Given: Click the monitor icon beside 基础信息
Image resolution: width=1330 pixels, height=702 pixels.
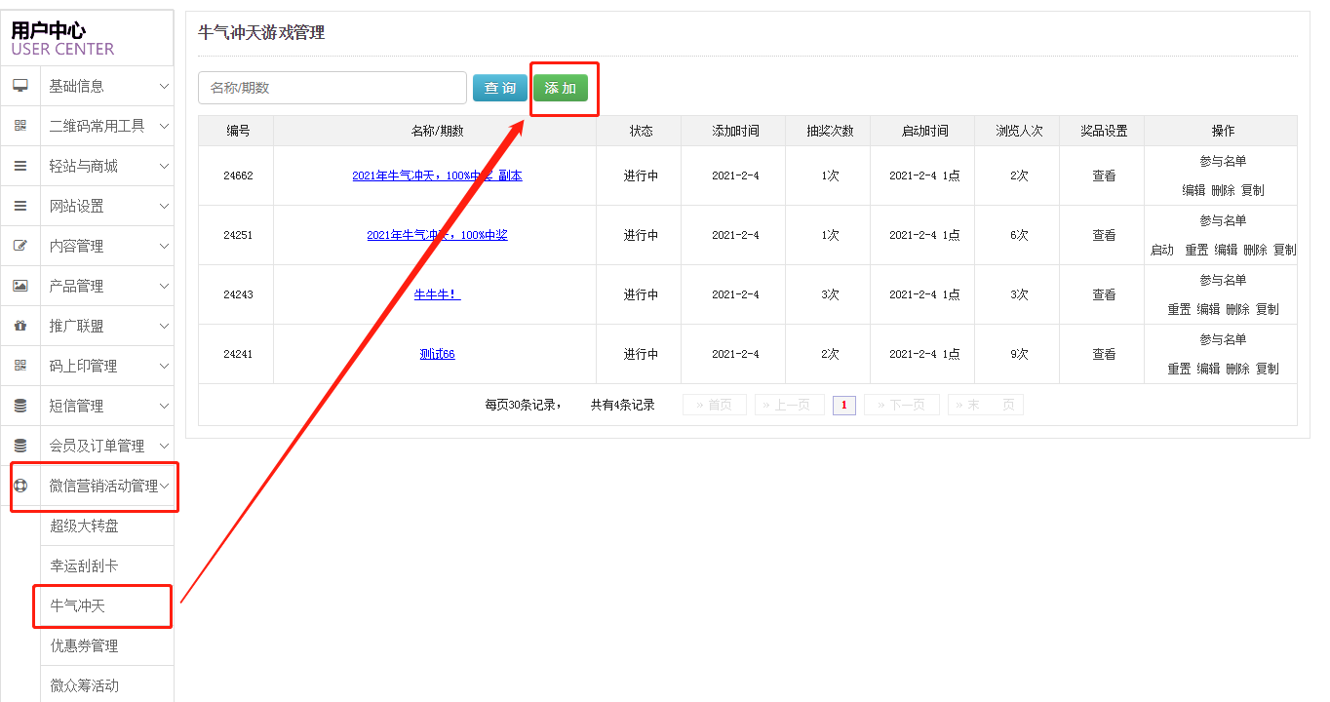Looking at the screenshot, I should (x=20, y=86).
